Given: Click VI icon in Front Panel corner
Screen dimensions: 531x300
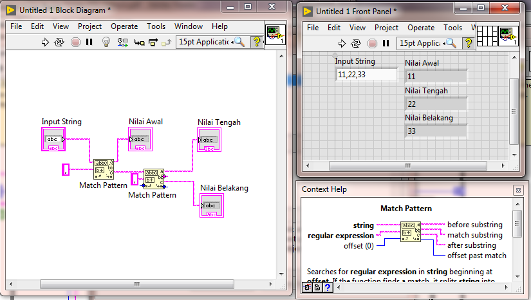Looking at the screenshot, I should [508, 36].
